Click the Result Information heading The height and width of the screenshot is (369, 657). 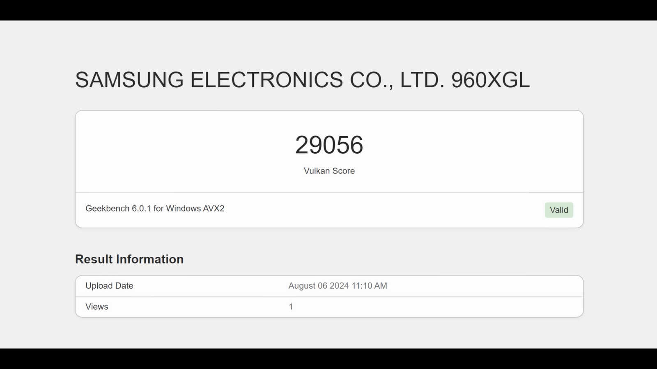click(129, 259)
